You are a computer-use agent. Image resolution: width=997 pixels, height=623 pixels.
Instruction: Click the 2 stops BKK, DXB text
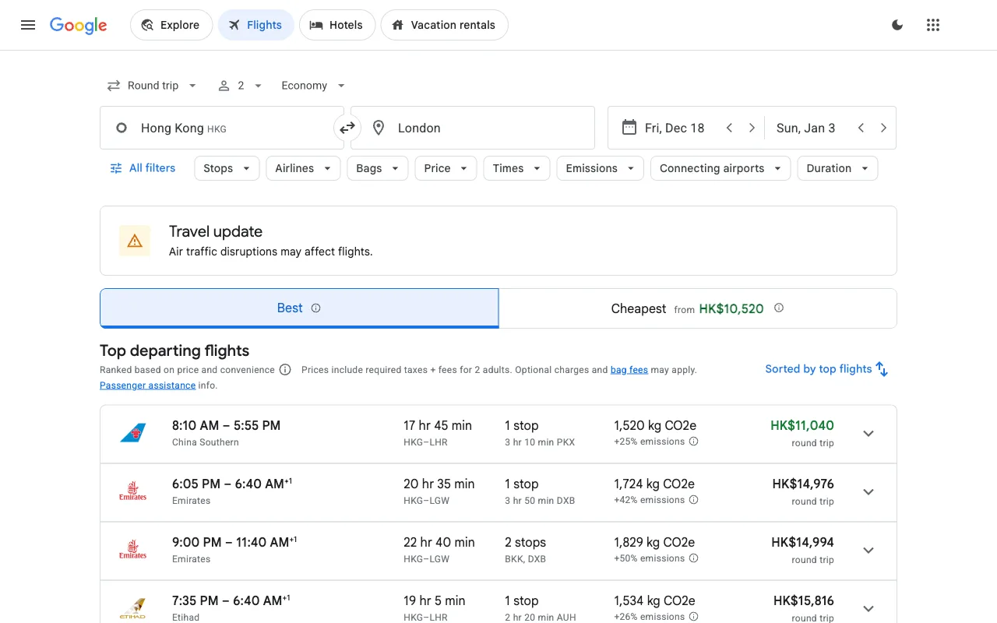point(526,550)
